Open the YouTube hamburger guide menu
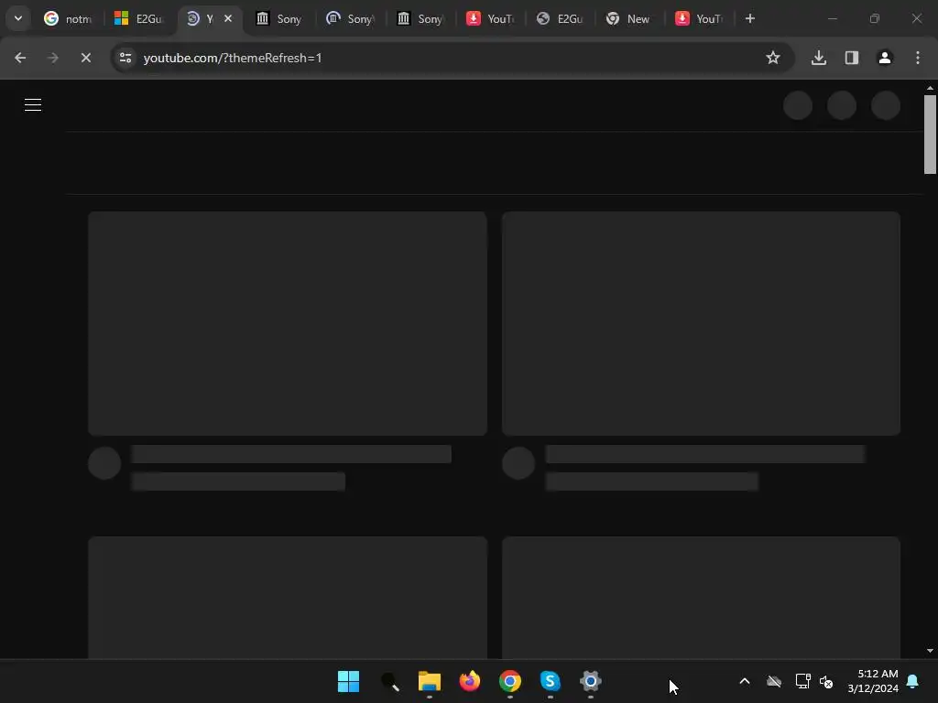This screenshot has width=938, height=703. pos(33,105)
